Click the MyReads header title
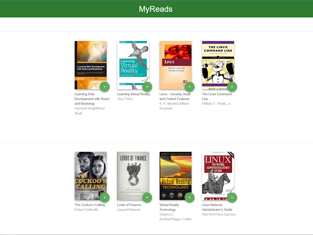 point(156,9)
